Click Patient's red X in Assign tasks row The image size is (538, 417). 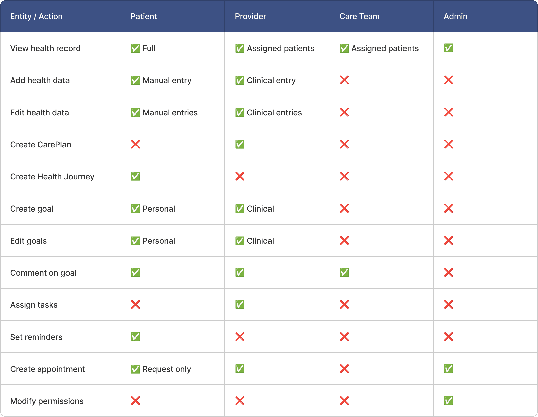pos(136,304)
